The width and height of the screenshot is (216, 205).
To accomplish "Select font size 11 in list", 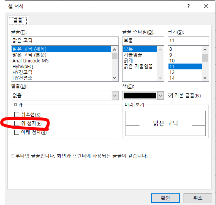I will coord(185,66).
